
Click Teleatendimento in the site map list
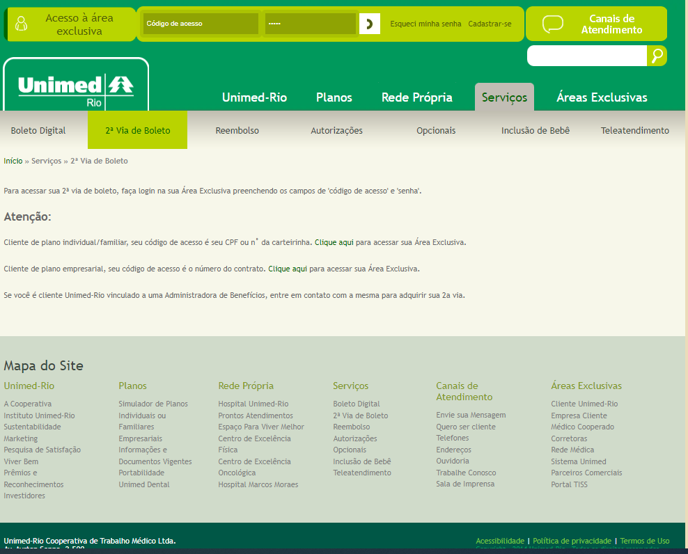tap(362, 473)
